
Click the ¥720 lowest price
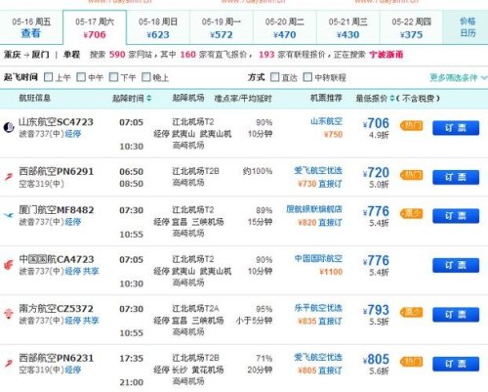coord(376,173)
